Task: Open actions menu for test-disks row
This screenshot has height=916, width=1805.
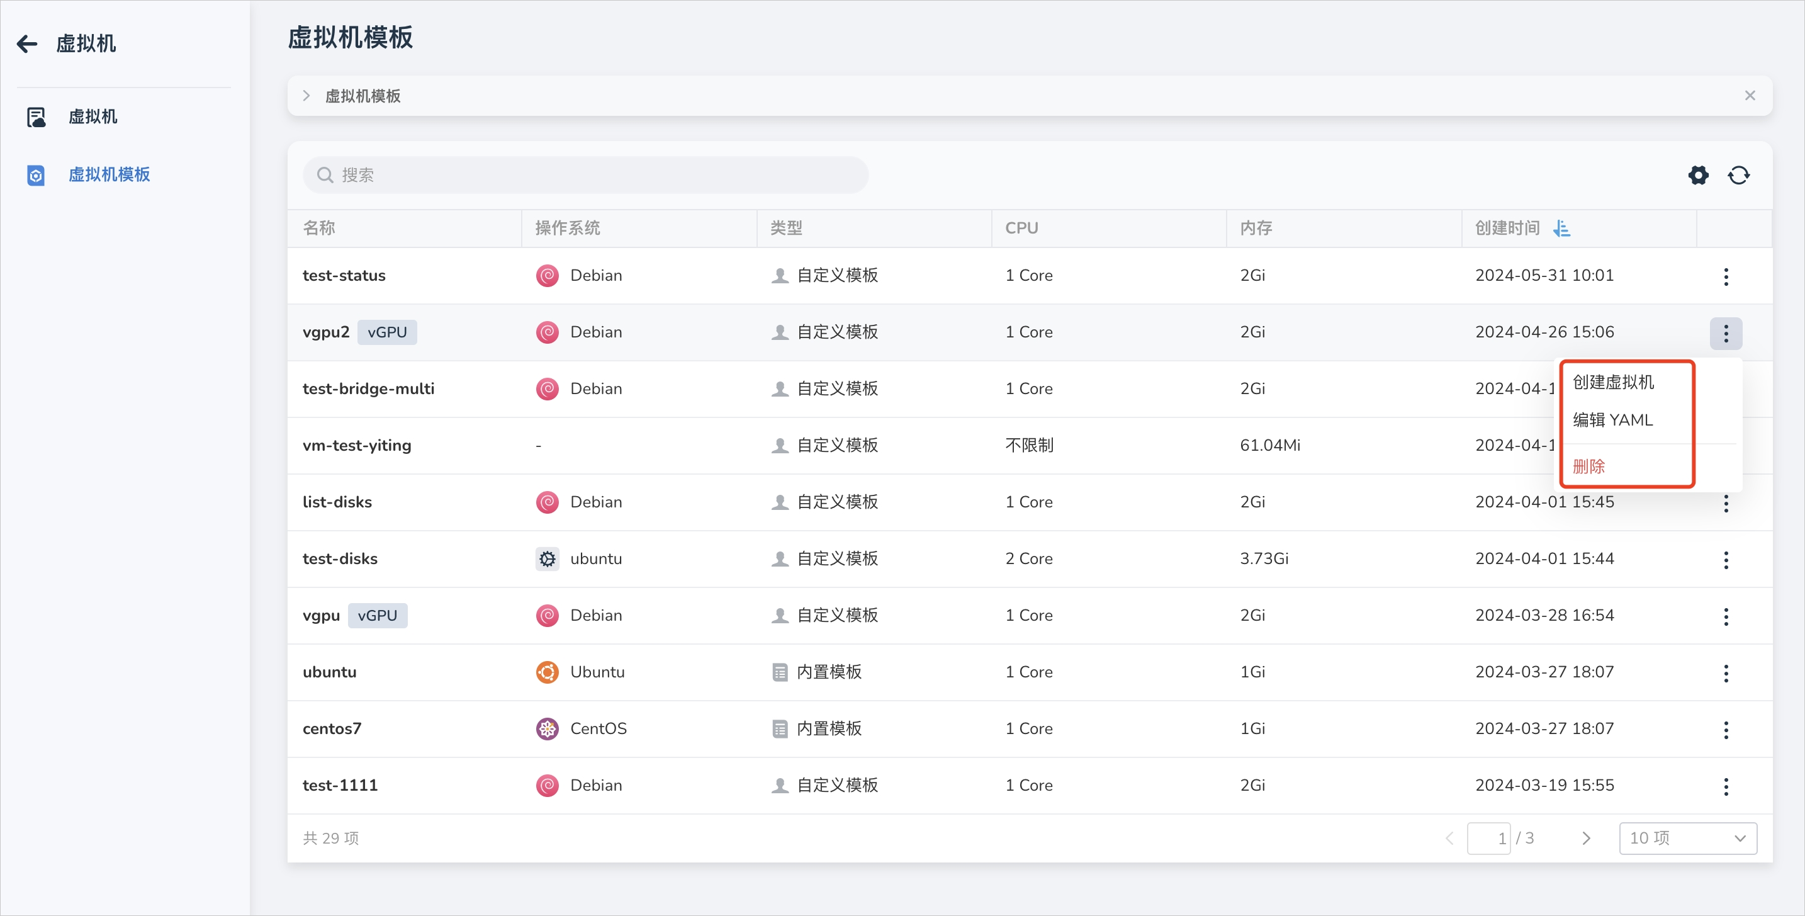Action: coord(1726,559)
